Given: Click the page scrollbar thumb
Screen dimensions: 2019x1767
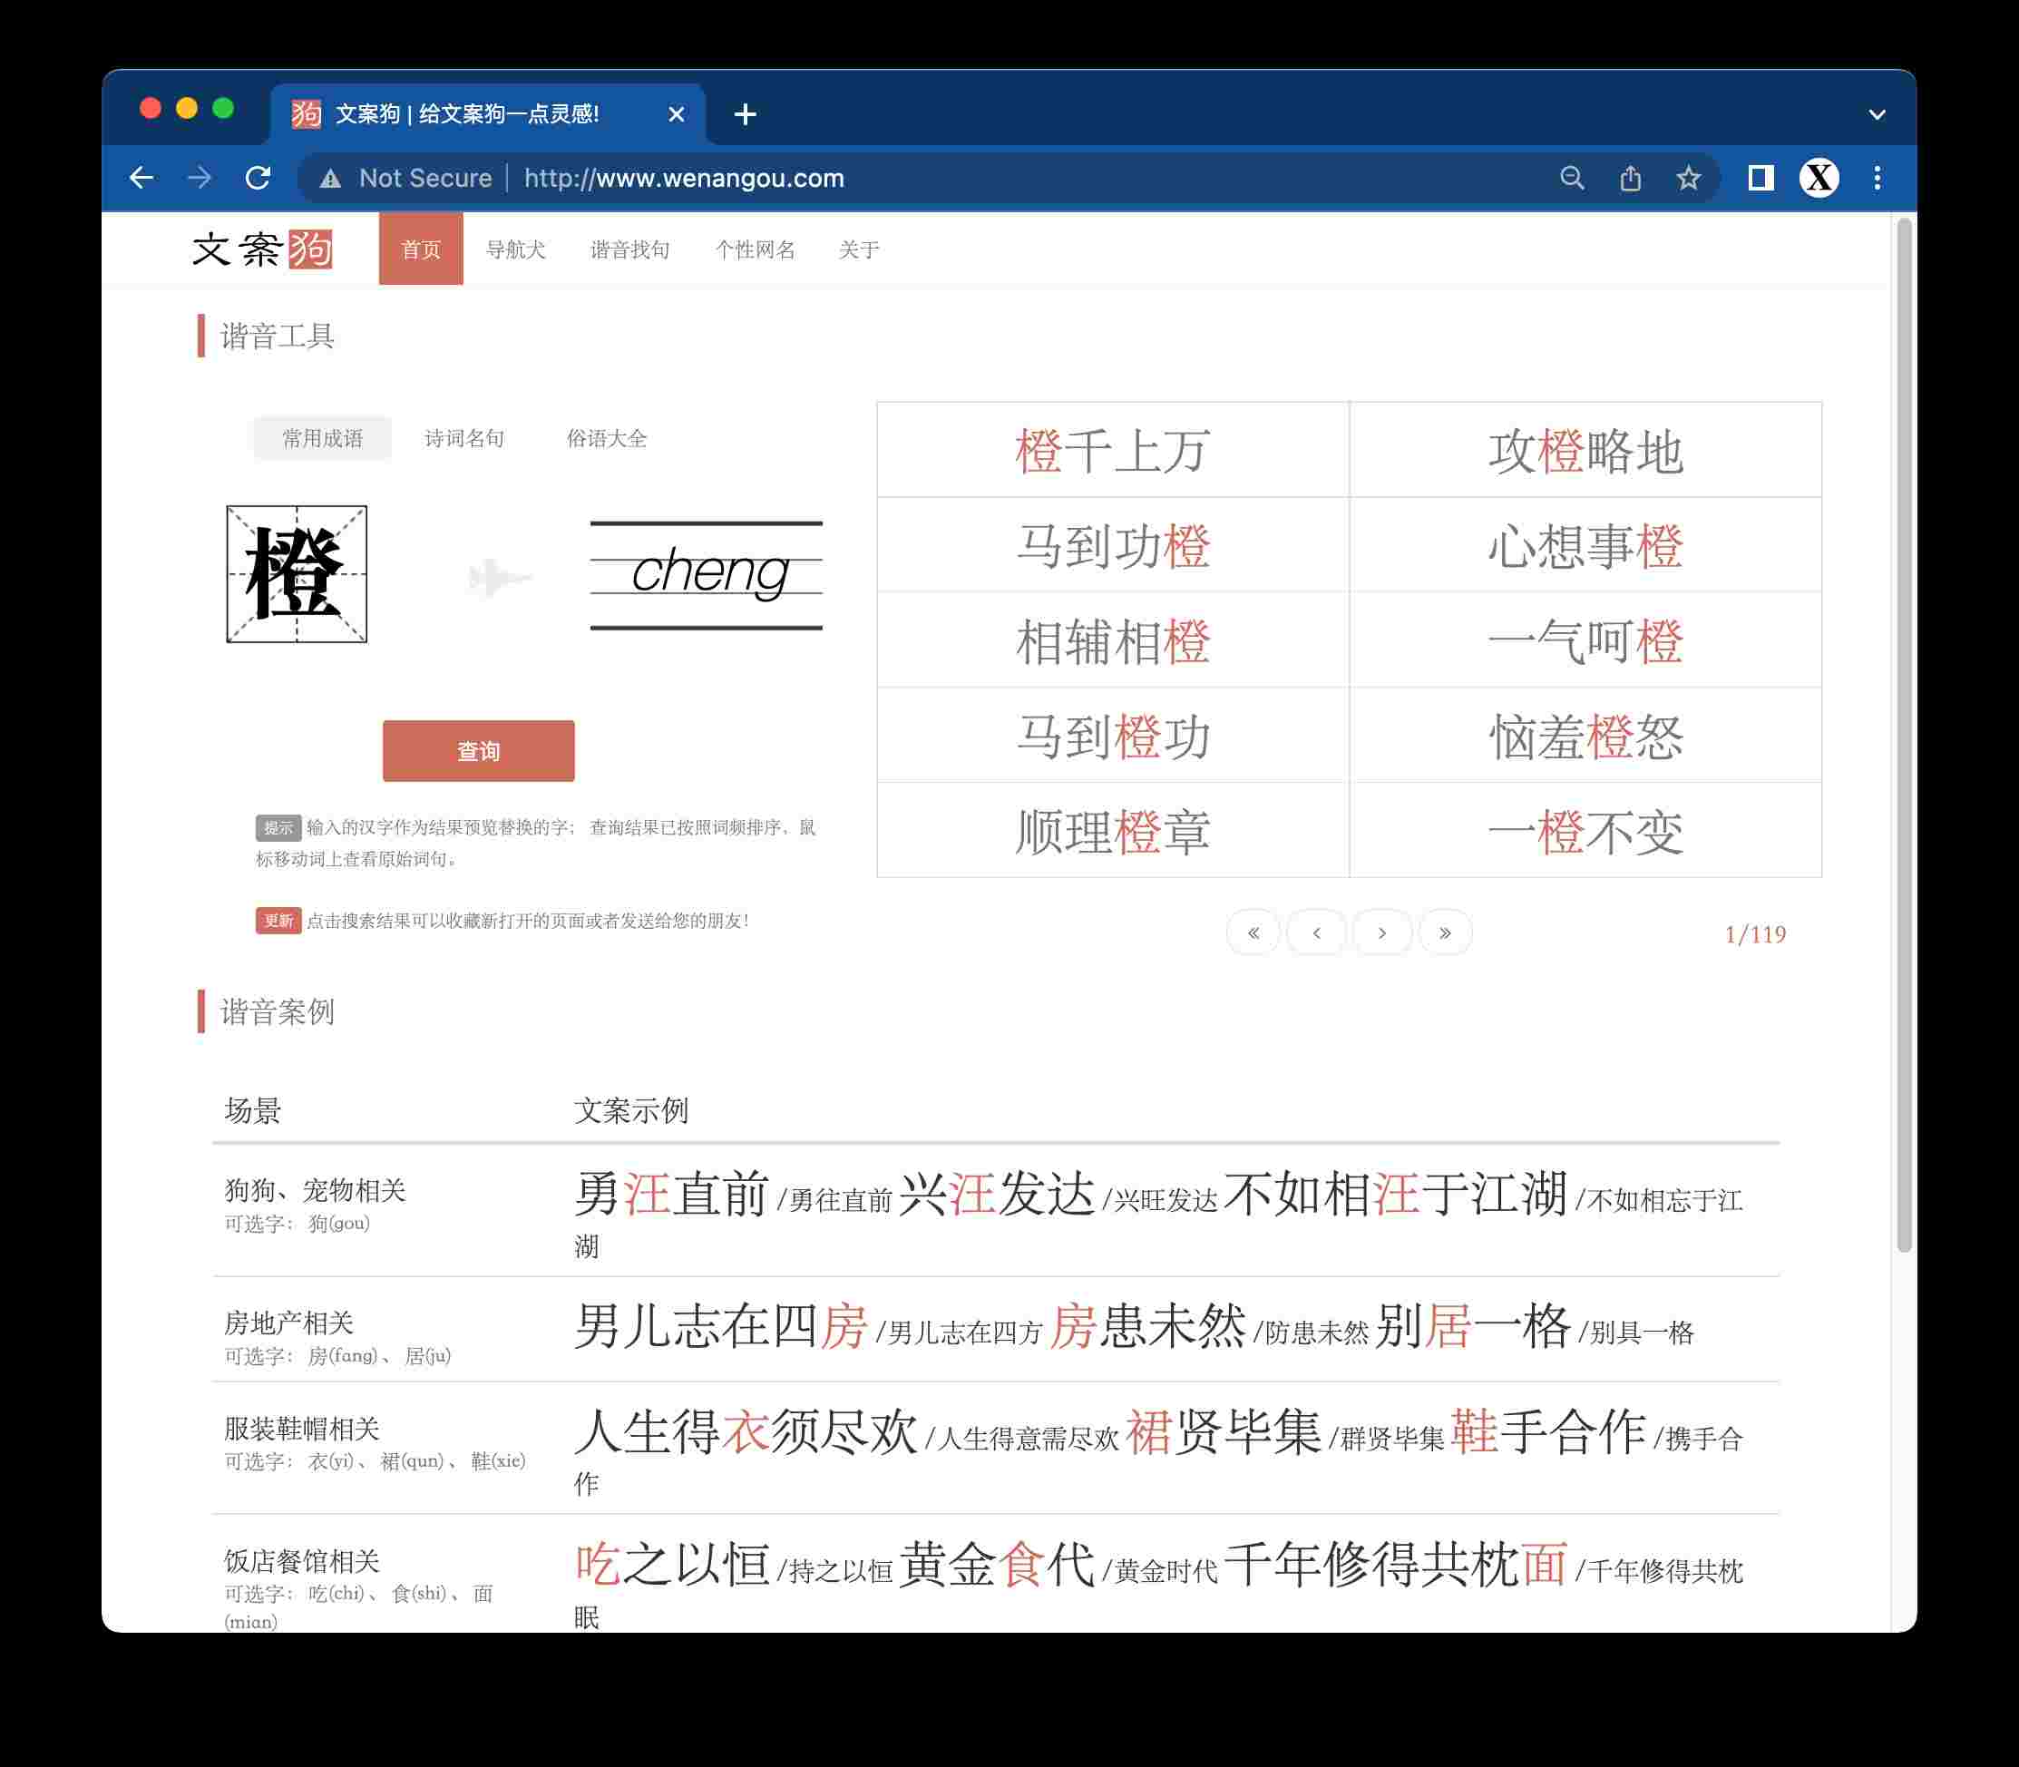Looking at the screenshot, I should [x=1905, y=735].
